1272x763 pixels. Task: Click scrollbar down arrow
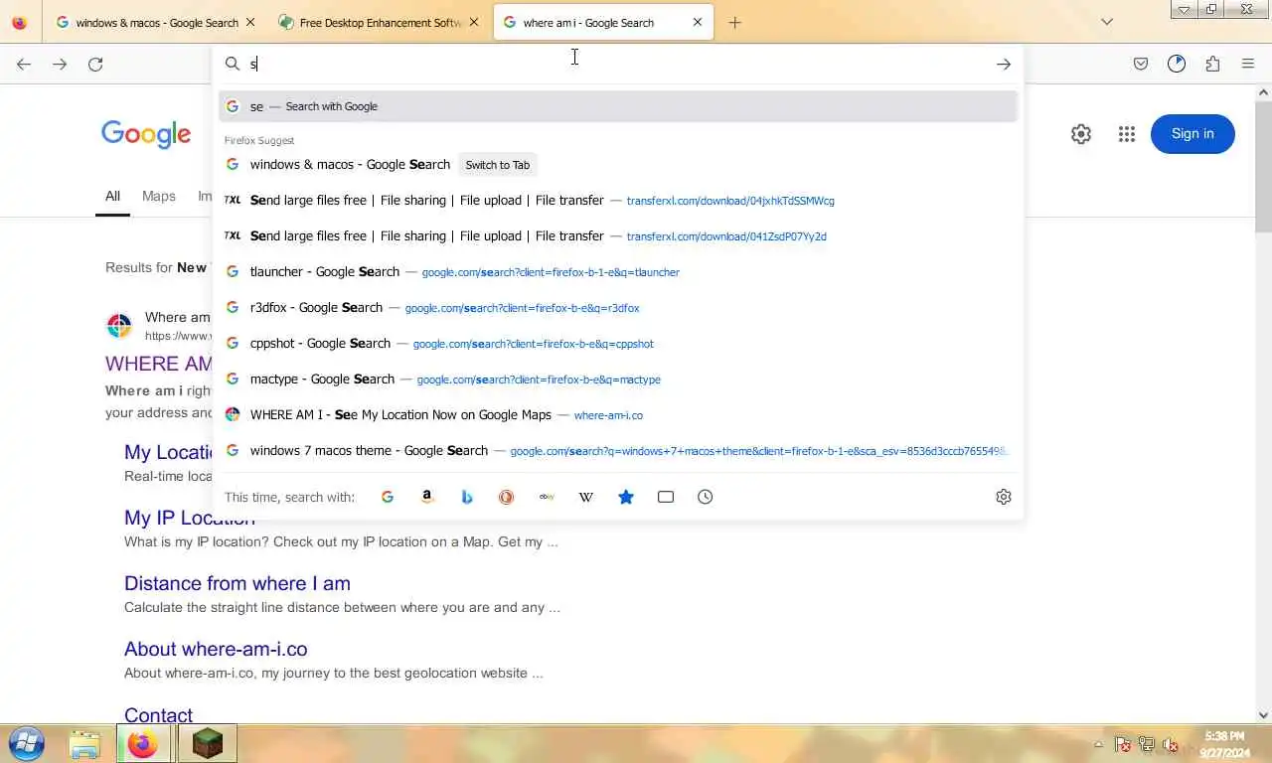click(1263, 714)
